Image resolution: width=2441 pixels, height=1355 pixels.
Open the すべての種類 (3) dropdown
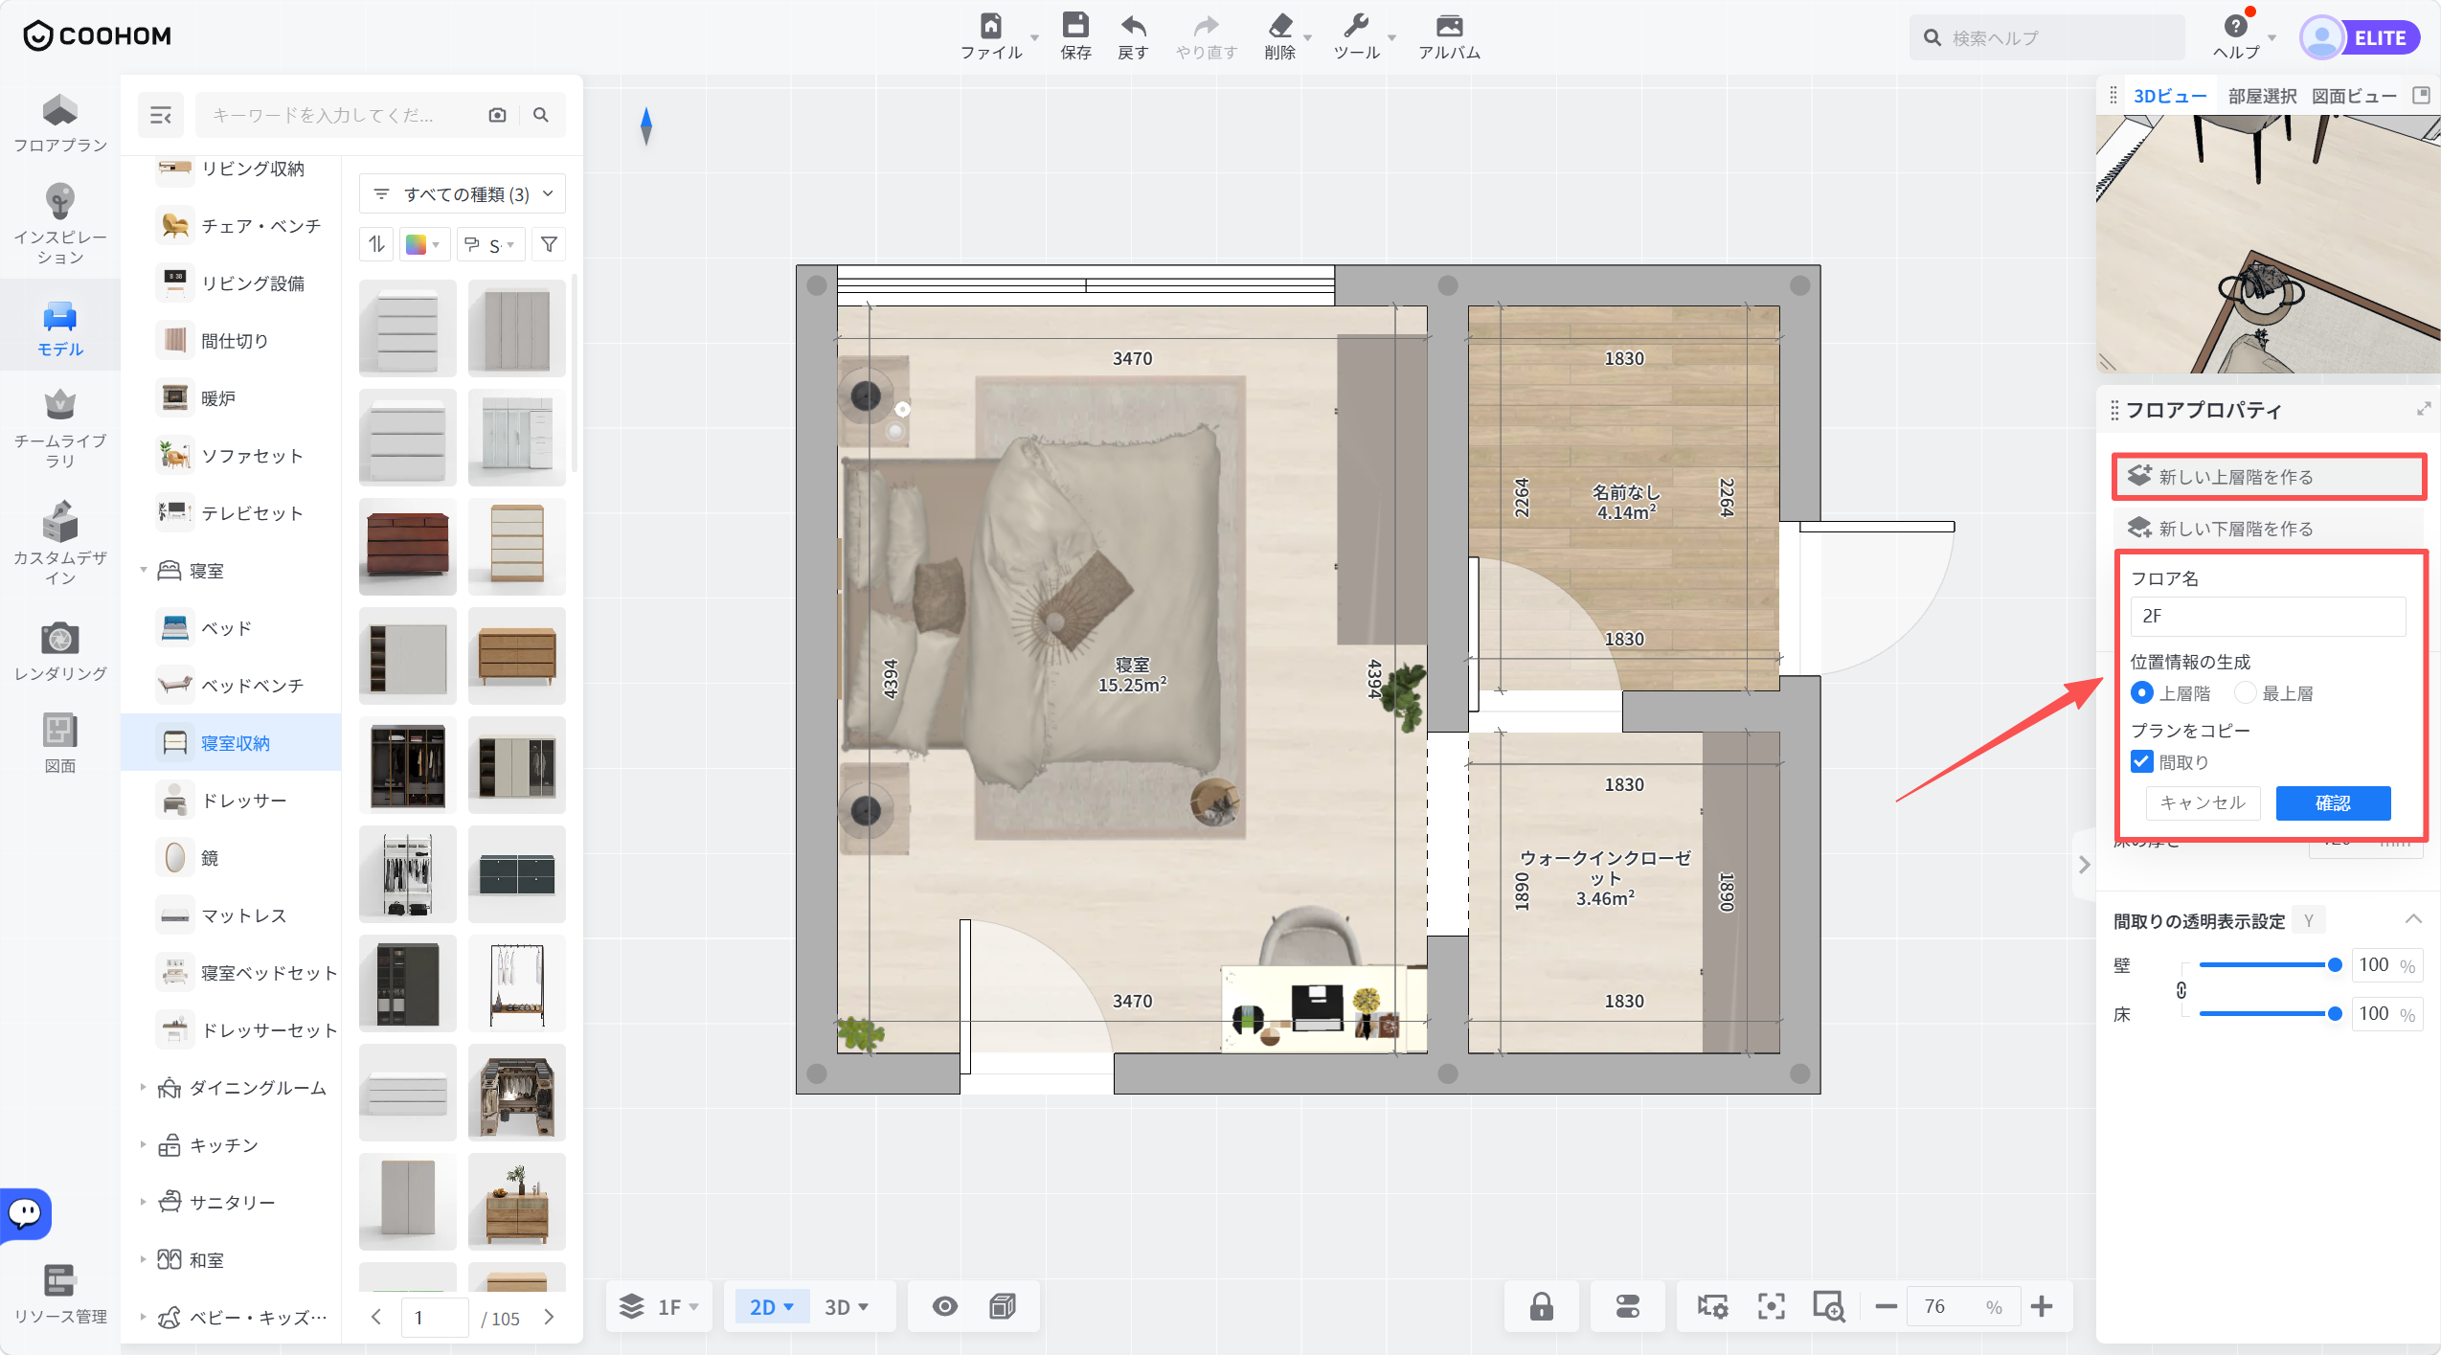coord(463,194)
